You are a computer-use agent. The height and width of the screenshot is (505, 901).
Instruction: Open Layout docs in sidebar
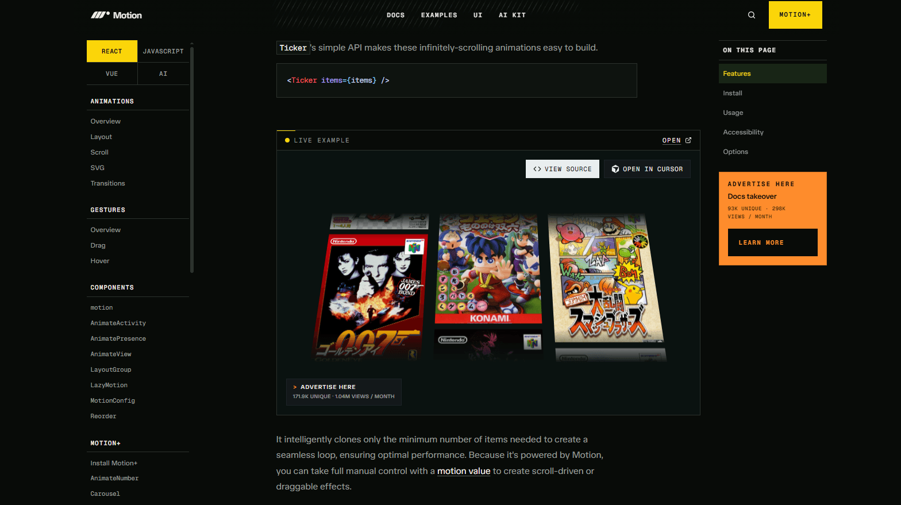[101, 137]
